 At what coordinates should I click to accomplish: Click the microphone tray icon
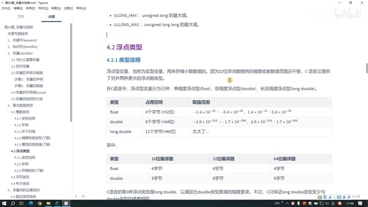pyautogui.click(x=298, y=204)
